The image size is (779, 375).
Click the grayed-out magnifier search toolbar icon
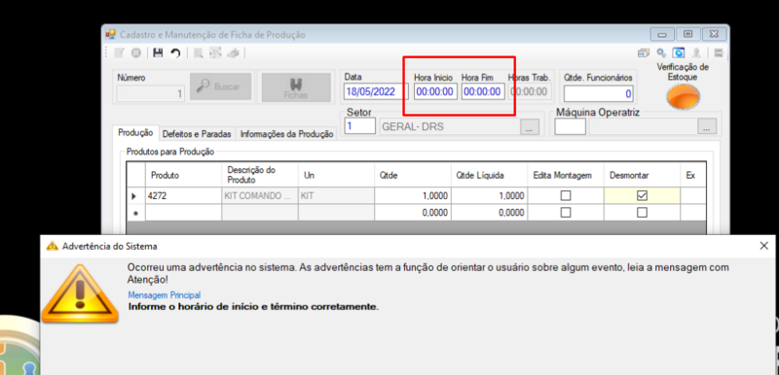tap(199, 52)
